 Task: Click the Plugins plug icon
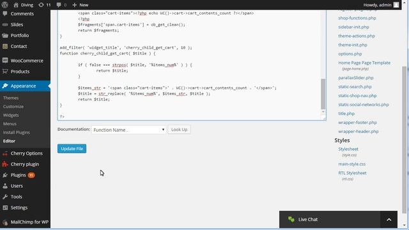coord(5,175)
